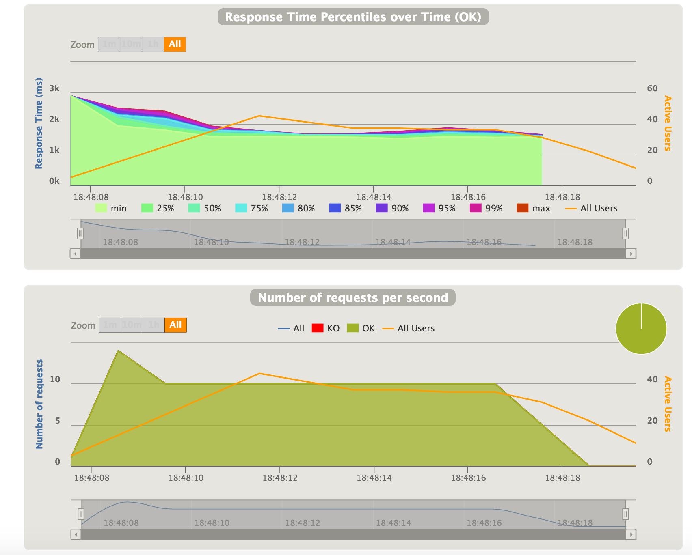Select 1h zoom in Response Time chart

pyautogui.click(x=153, y=44)
